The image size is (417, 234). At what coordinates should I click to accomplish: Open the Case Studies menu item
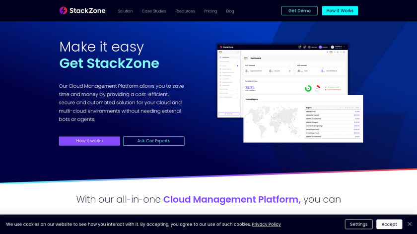(154, 11)
